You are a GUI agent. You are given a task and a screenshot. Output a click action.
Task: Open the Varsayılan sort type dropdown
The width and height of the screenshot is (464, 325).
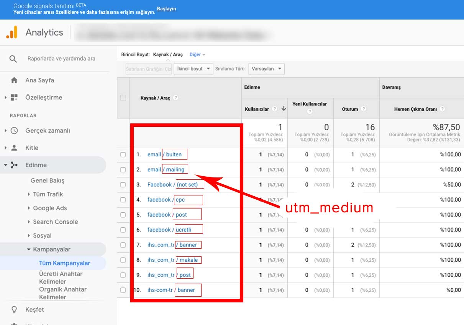click(266, 69)
